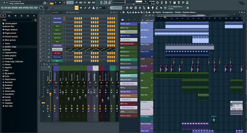Click the undo history circular arrow icon

(157, 3)
